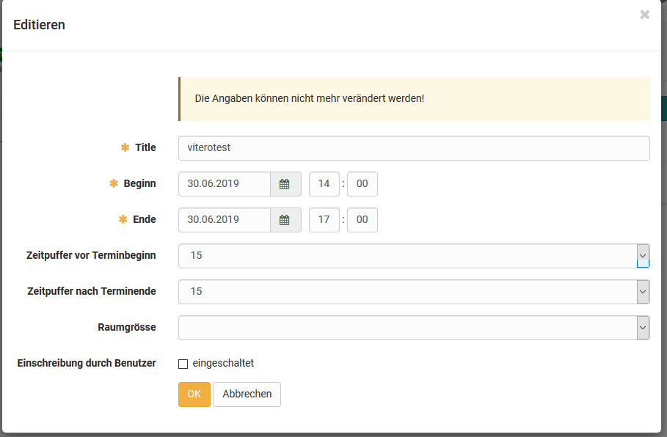
Task: Click the 'Raumgrösse' field label
Action: [x=126, y=327]
